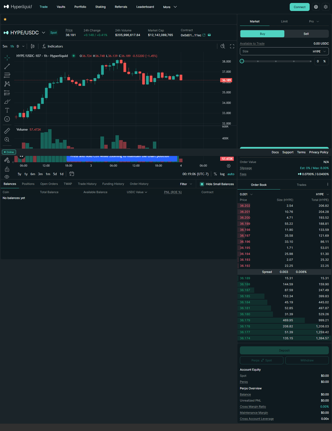
Task: Toggle log scale on chart
Action: point(222,174)
